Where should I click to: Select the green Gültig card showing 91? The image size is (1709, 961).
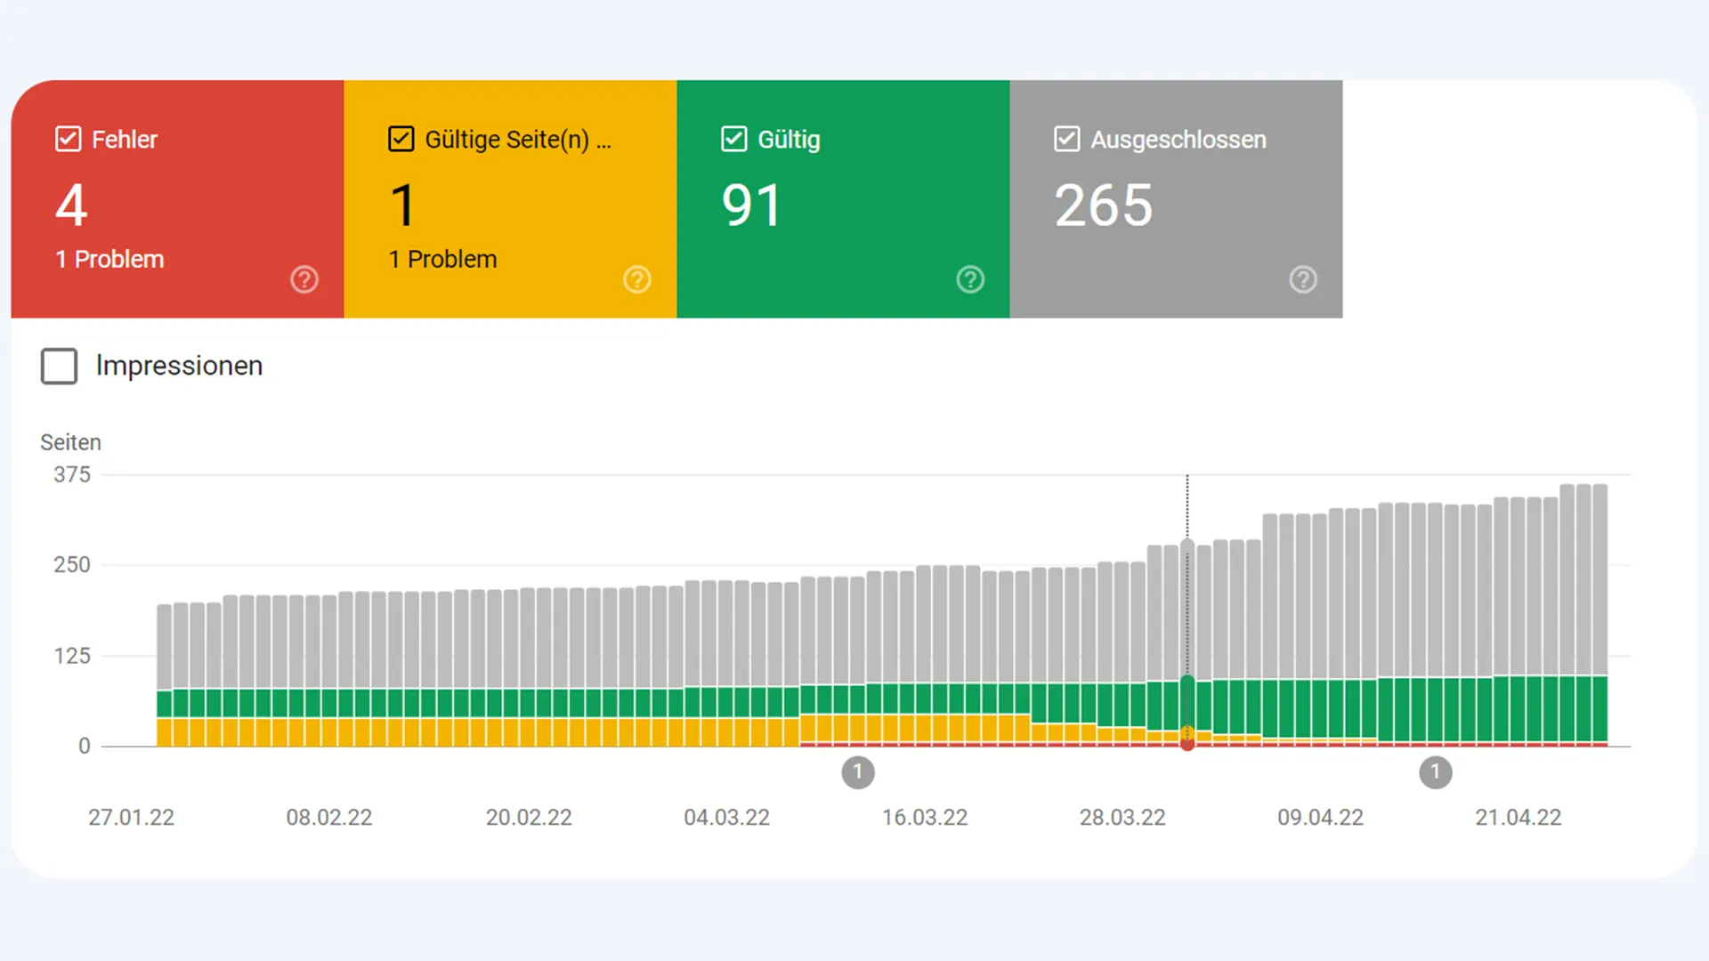tap(844, 198)
